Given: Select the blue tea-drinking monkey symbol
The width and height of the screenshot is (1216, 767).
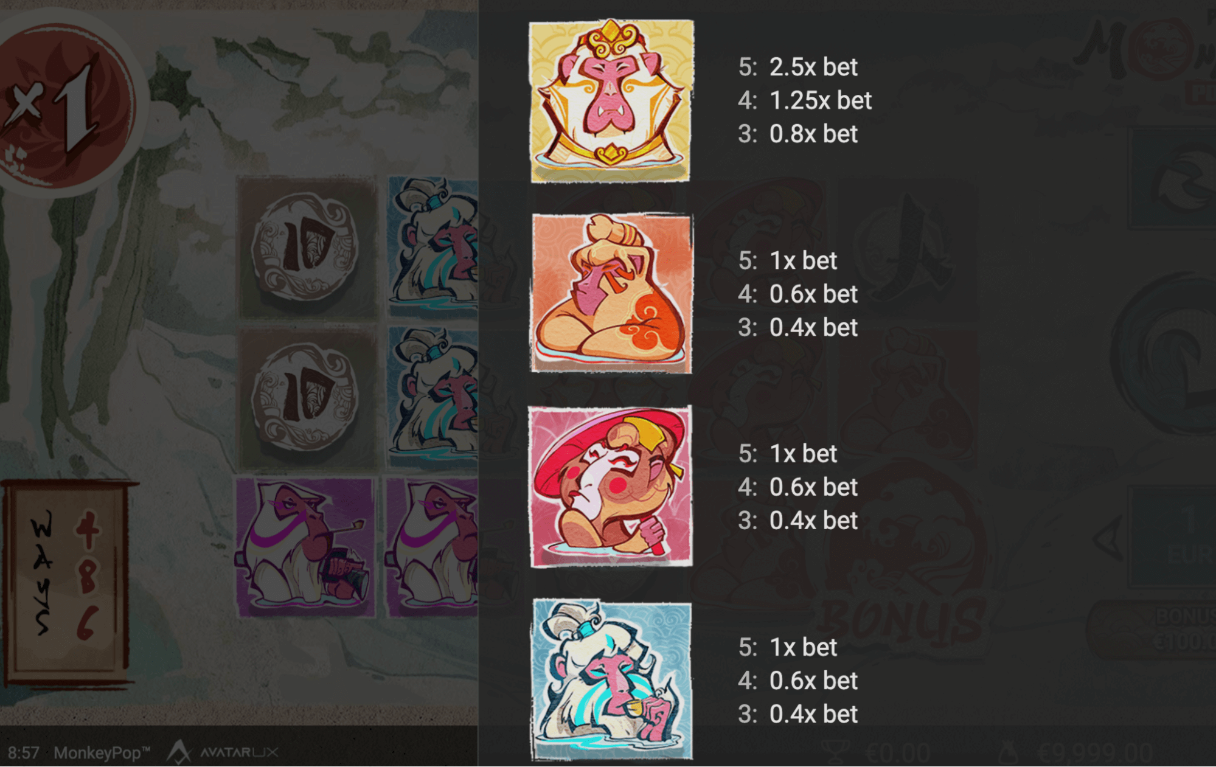Looking at the screenshot, I should click(x=612, y=679).
